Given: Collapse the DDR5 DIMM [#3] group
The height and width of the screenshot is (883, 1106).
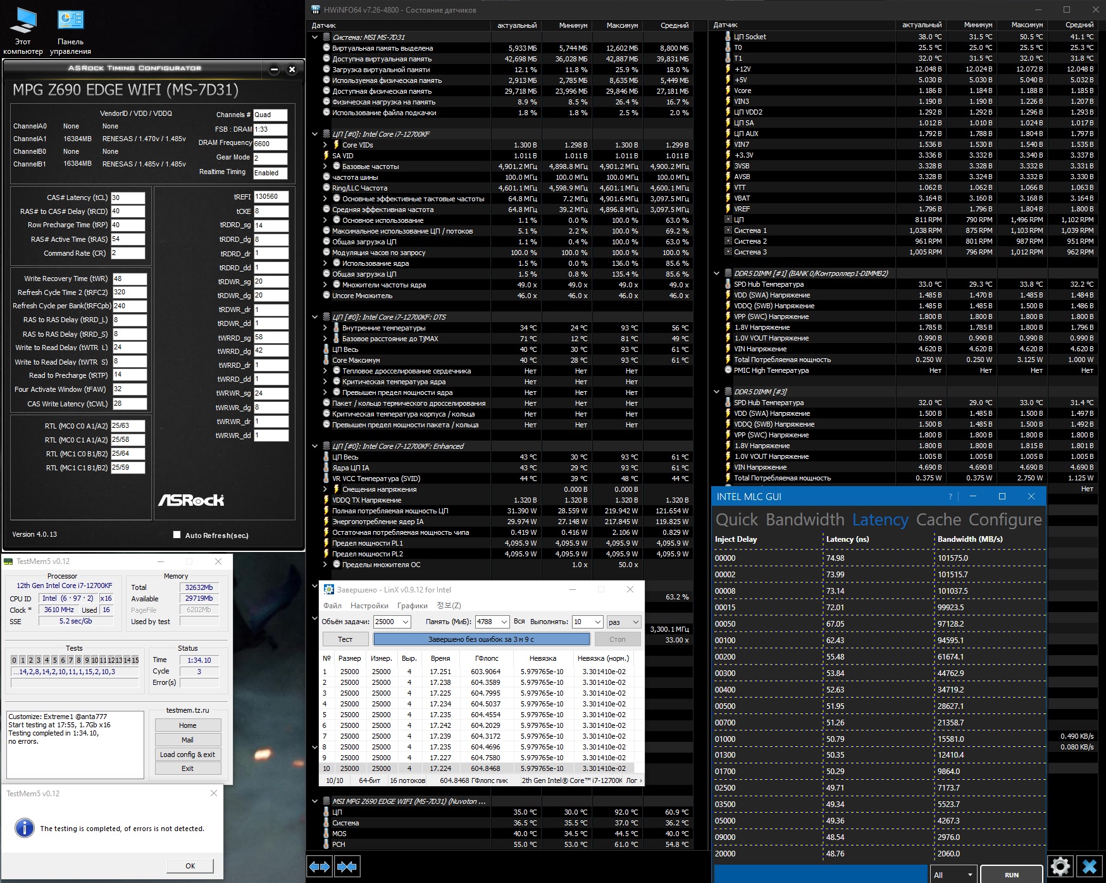Looking at the screenshot, I should (x=717, y=392).
